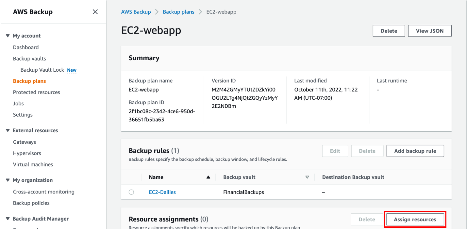Open Settings in sidebar

click(x=23, y=115)
